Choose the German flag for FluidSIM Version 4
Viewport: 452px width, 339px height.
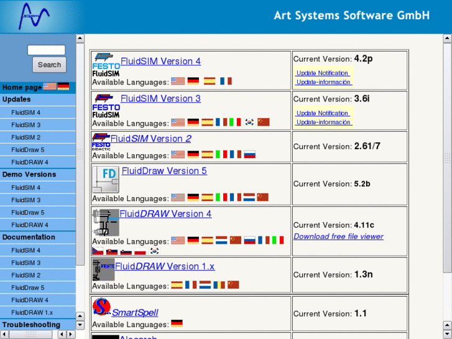[x=193, y=81]
